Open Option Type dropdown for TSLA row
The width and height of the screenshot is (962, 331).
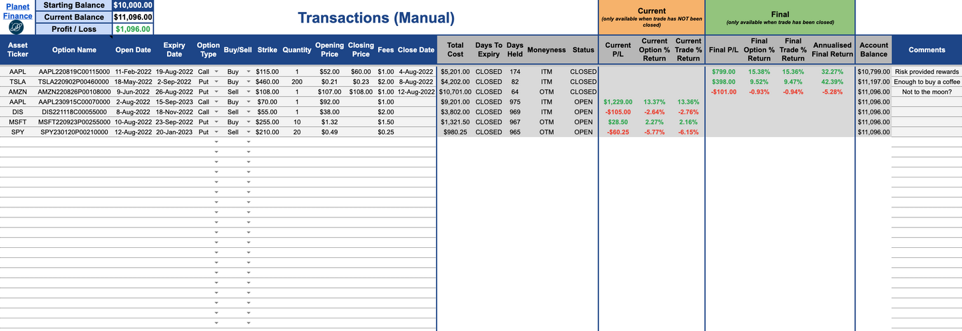pos(216,82)
